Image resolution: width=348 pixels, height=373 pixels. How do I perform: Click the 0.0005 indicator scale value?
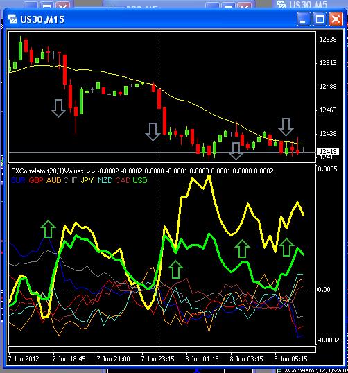point(327,169)
